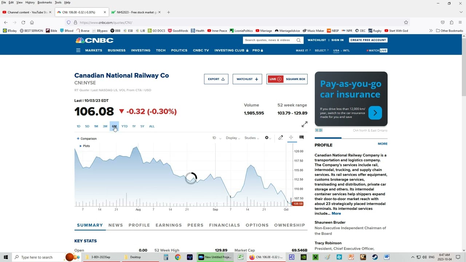Focus the quotes search field

269,40
